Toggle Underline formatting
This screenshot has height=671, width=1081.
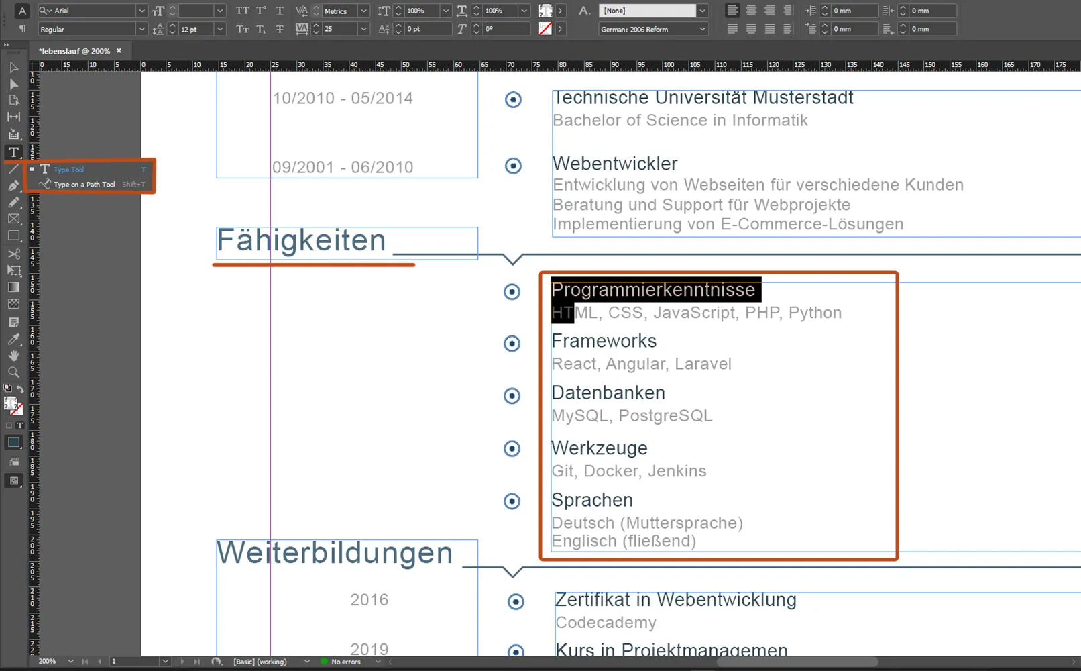(x=280, y=11)
